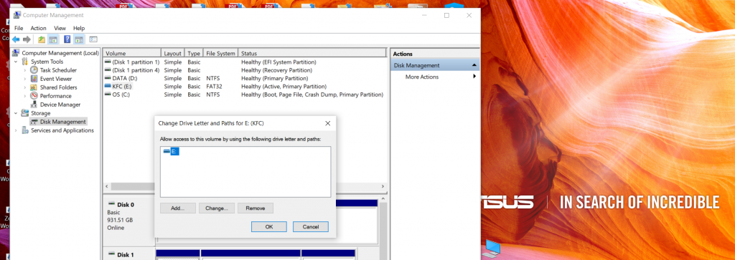Go up one level using toolbar folder icon
The width and height of the screenshot is (735, 260).
click(x=42, y=39)
